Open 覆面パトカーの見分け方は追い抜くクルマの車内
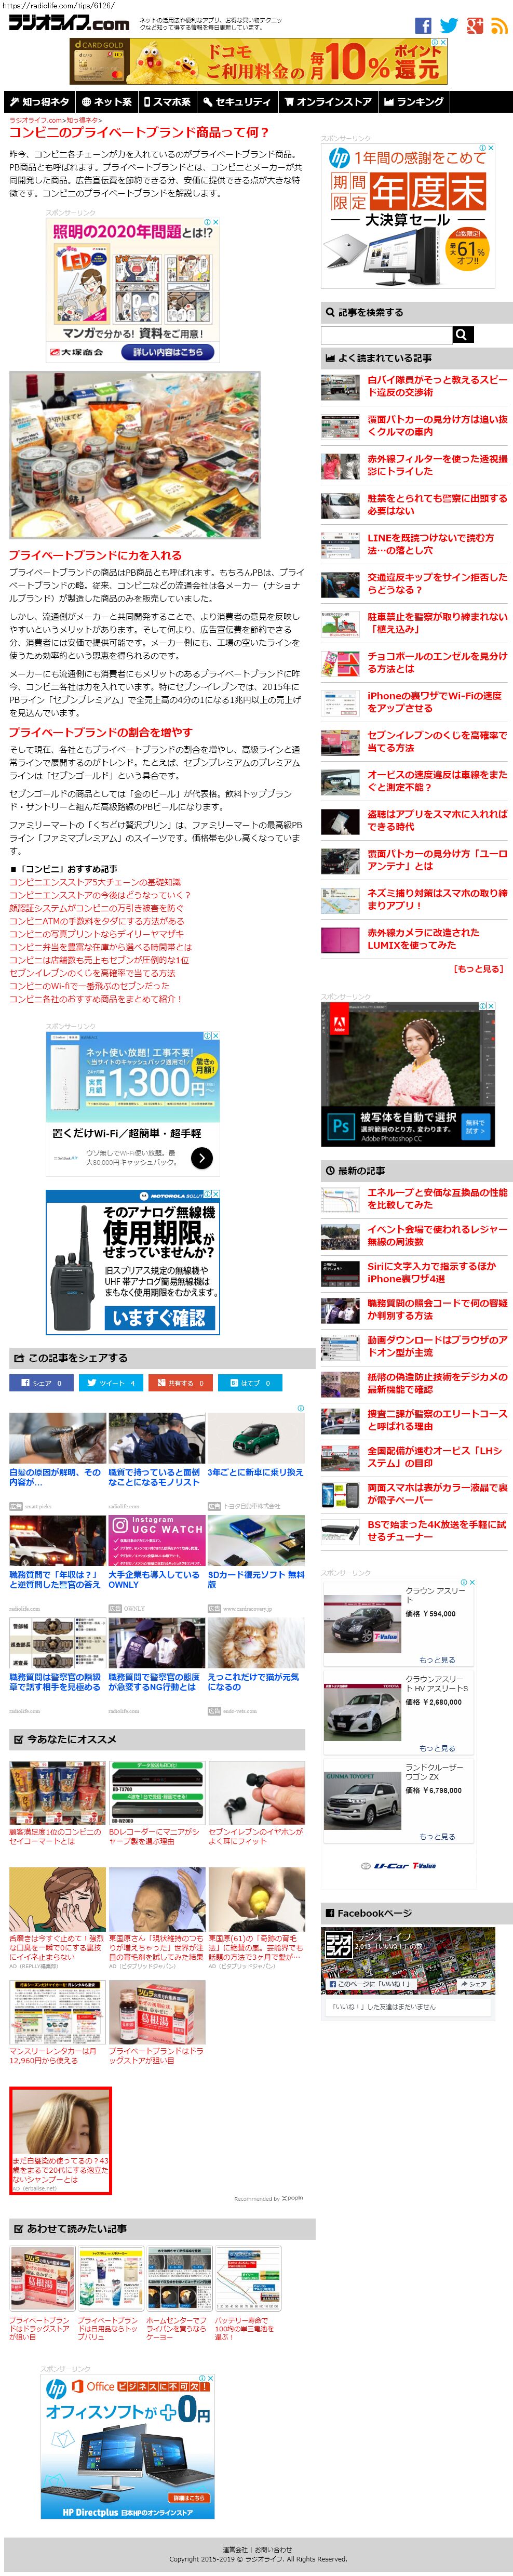The height and width of the screenshot is (2576, 513). point(437,425)
